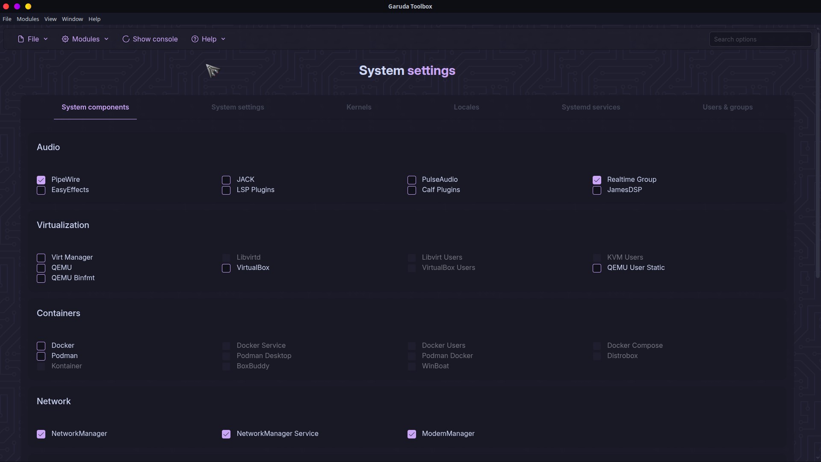Uncheck Realtime Group checkbox

(x=597, y=180)
